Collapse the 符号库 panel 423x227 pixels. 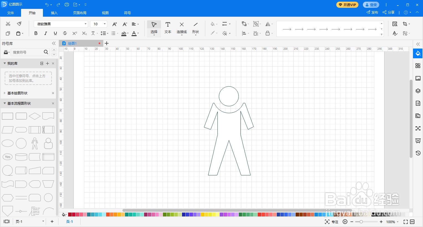click(x=54, y=43)
